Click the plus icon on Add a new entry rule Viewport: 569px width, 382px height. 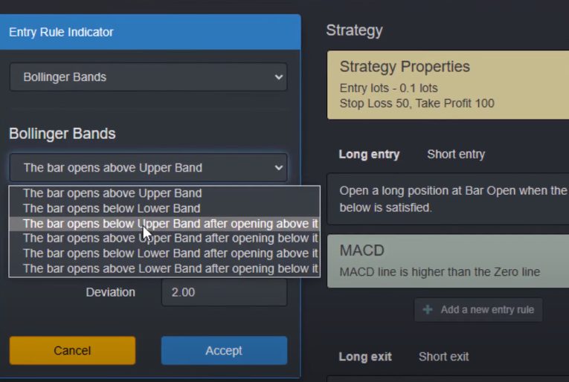point(428,309)
